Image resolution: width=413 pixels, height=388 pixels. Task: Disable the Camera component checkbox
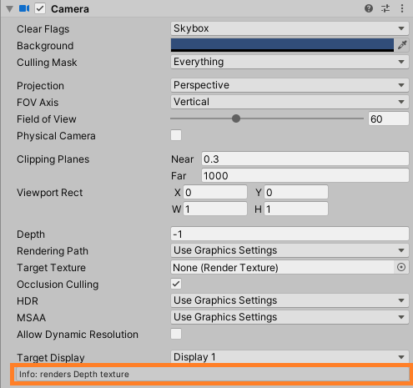click(x=40, y=9)
